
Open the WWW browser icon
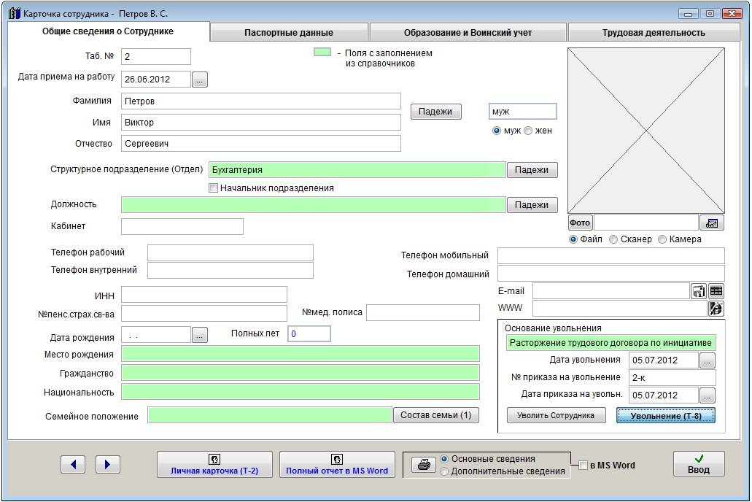click(716, 309)
